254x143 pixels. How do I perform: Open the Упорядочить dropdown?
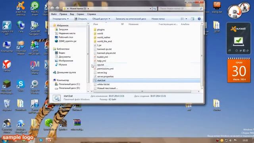tap(61, 19)
